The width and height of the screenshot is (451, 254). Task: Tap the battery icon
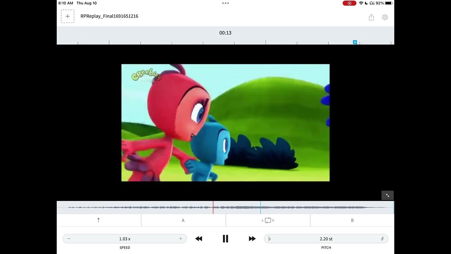[389, 3]
